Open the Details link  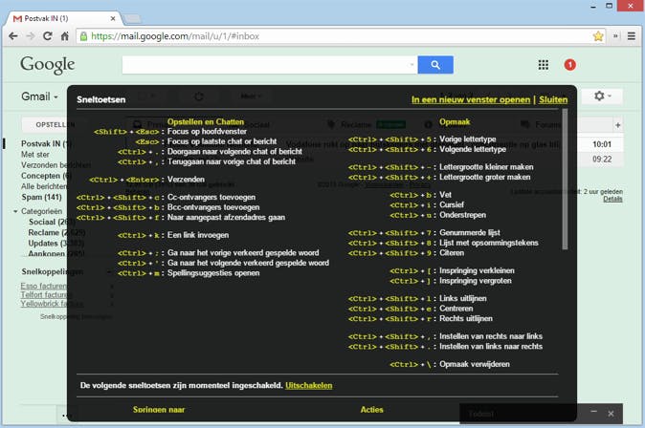(x=612, y=199)
